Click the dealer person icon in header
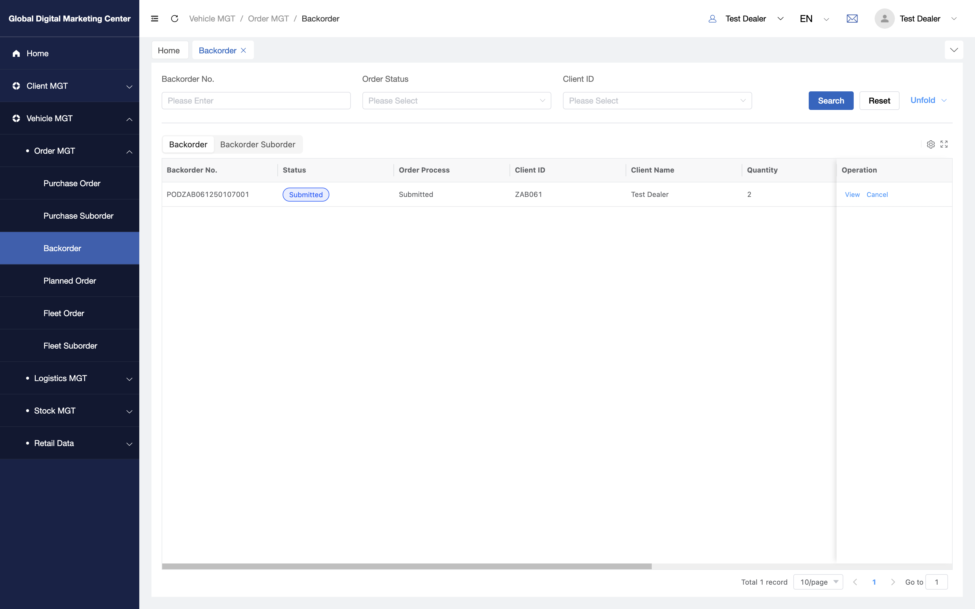The height and width of the screenshot is (609, 975). (x=712, y=19)
